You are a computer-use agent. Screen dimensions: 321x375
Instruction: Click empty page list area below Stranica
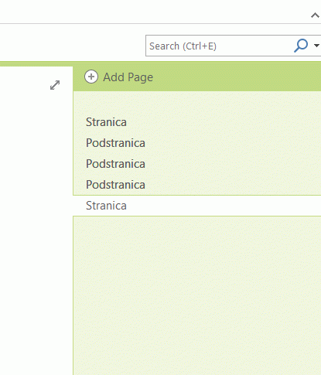tap(197, 295)
